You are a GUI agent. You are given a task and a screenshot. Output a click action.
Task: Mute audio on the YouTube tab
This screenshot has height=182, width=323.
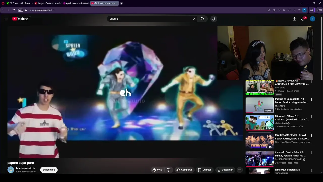96,3
